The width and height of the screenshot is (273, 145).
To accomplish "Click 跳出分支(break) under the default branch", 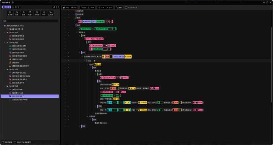I will (100, 123).
